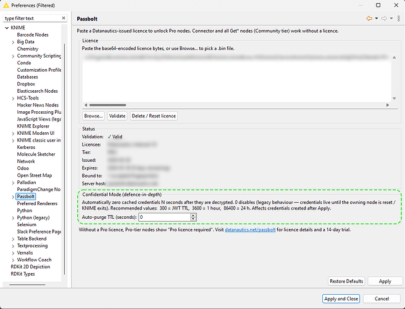This screenshot has width=405, height=309.
Task: Open Odoo preference page
Action: pyautogui.click(x=23, y=168)
